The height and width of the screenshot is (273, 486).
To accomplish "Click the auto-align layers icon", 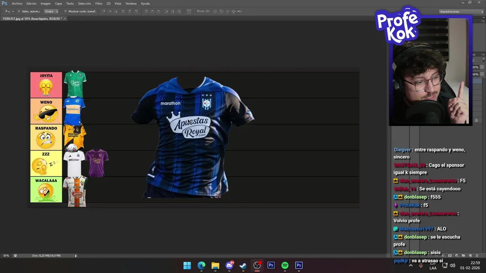I will (189, 11).
